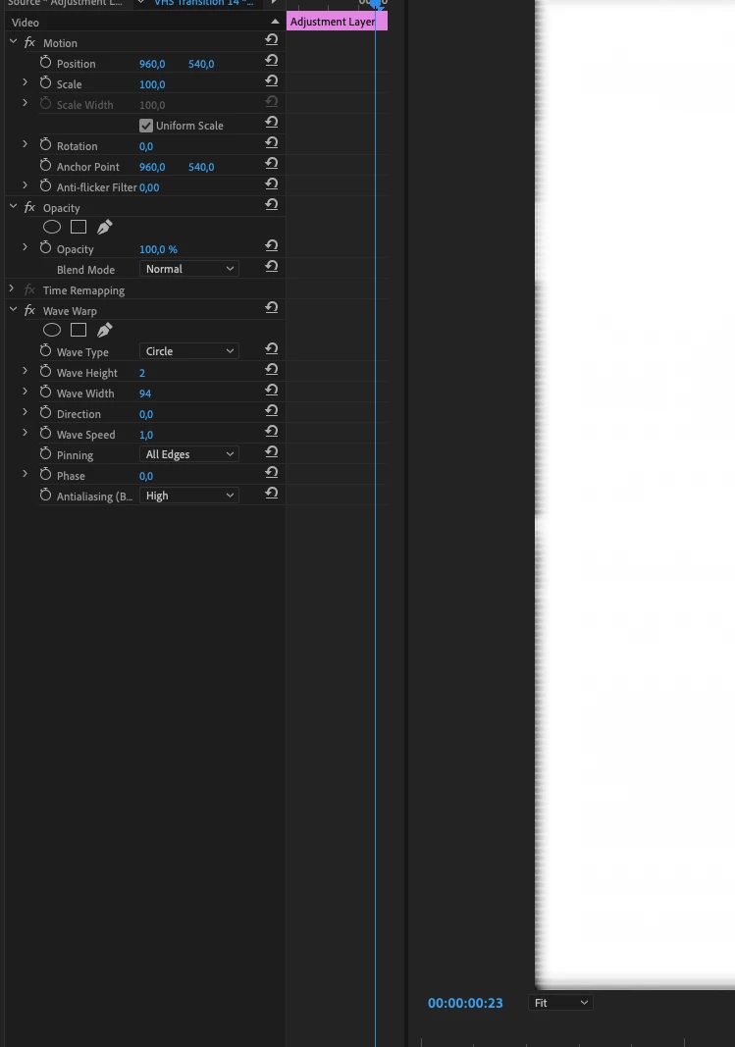
Task: Reset the Pinning parameter
Action: pyautogui.click(x=272, y=452)
